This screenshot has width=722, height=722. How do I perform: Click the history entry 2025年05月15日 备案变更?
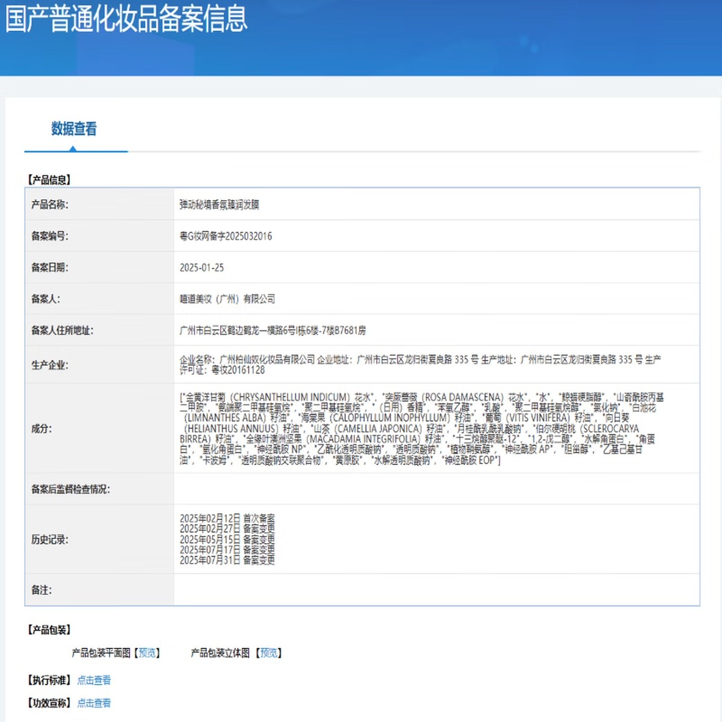point(227,539)
